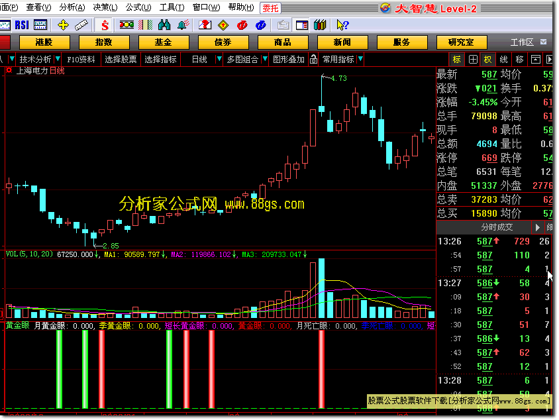559x420 pixels.
Task: Click the 港股 yellow button
Action: click(44, 42)
